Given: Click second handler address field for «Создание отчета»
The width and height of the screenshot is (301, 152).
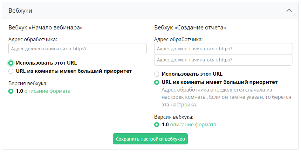Looking at the screenshot, I should pyautogui.click(x=223, y=60).
